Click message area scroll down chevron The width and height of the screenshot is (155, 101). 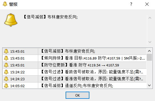click(x=150, y=42)
